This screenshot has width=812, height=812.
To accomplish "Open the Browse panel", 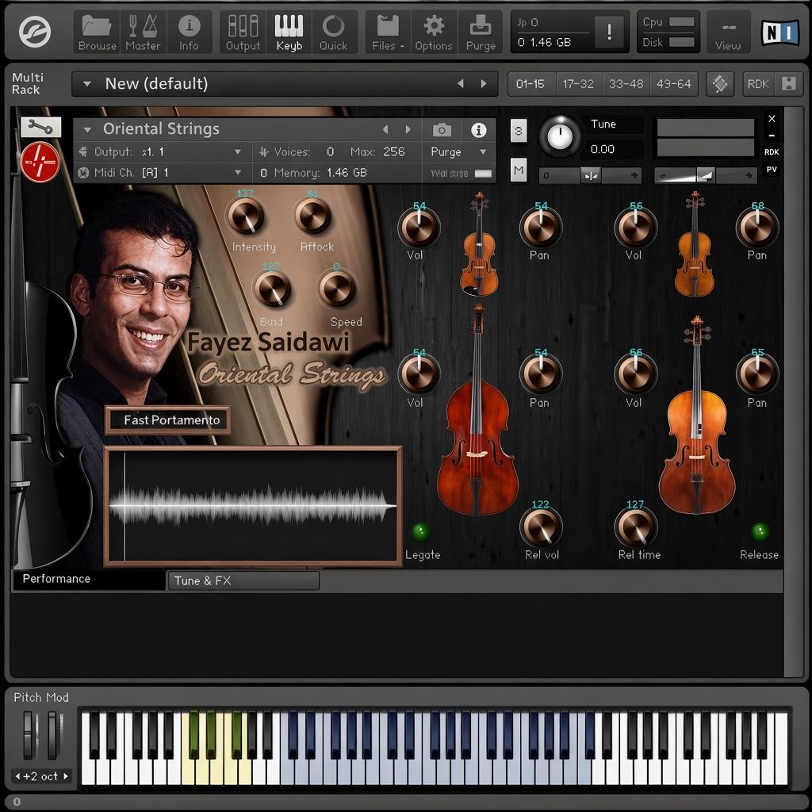I will (97, 32).
